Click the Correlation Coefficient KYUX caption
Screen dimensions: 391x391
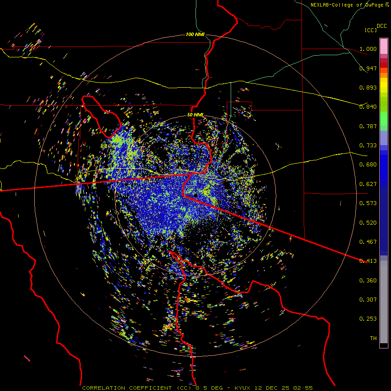click(197, 388)
